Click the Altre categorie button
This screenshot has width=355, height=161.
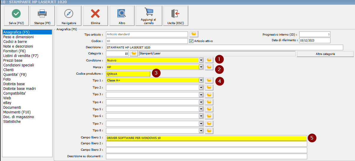[325, 54]
